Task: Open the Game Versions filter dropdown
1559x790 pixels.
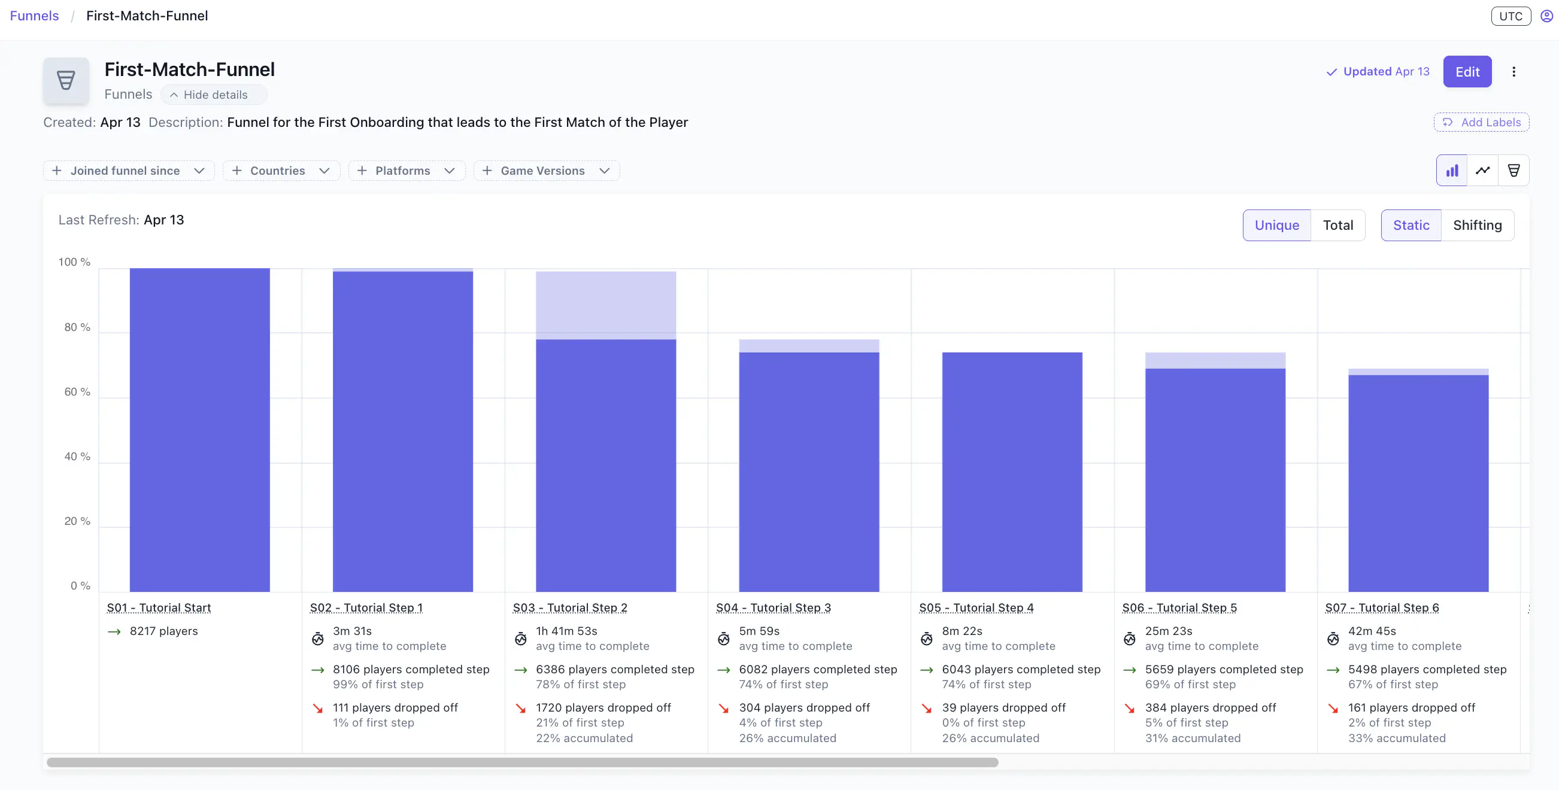Action: point(545,170)
